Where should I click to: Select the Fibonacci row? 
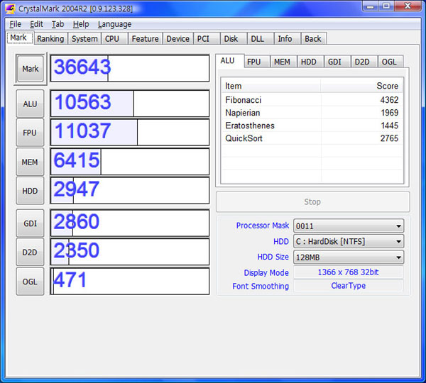[312, 100]
